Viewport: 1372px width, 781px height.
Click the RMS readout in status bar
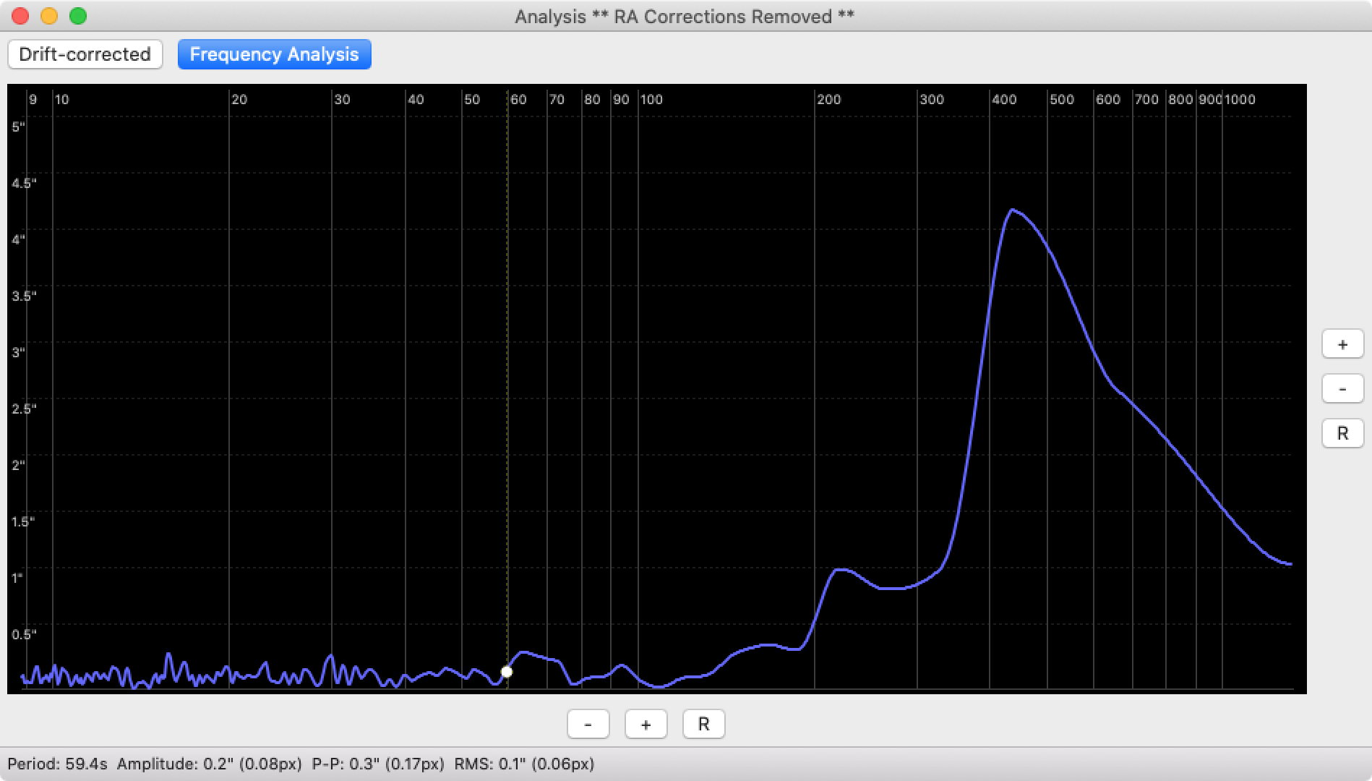[524, 764]
